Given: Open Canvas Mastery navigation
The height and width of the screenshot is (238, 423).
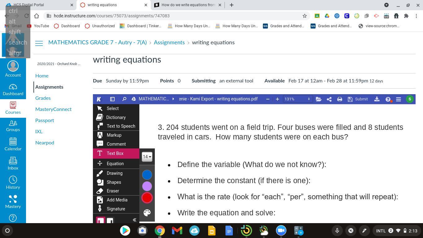Looking at the screenshot, I should point(13,202).
